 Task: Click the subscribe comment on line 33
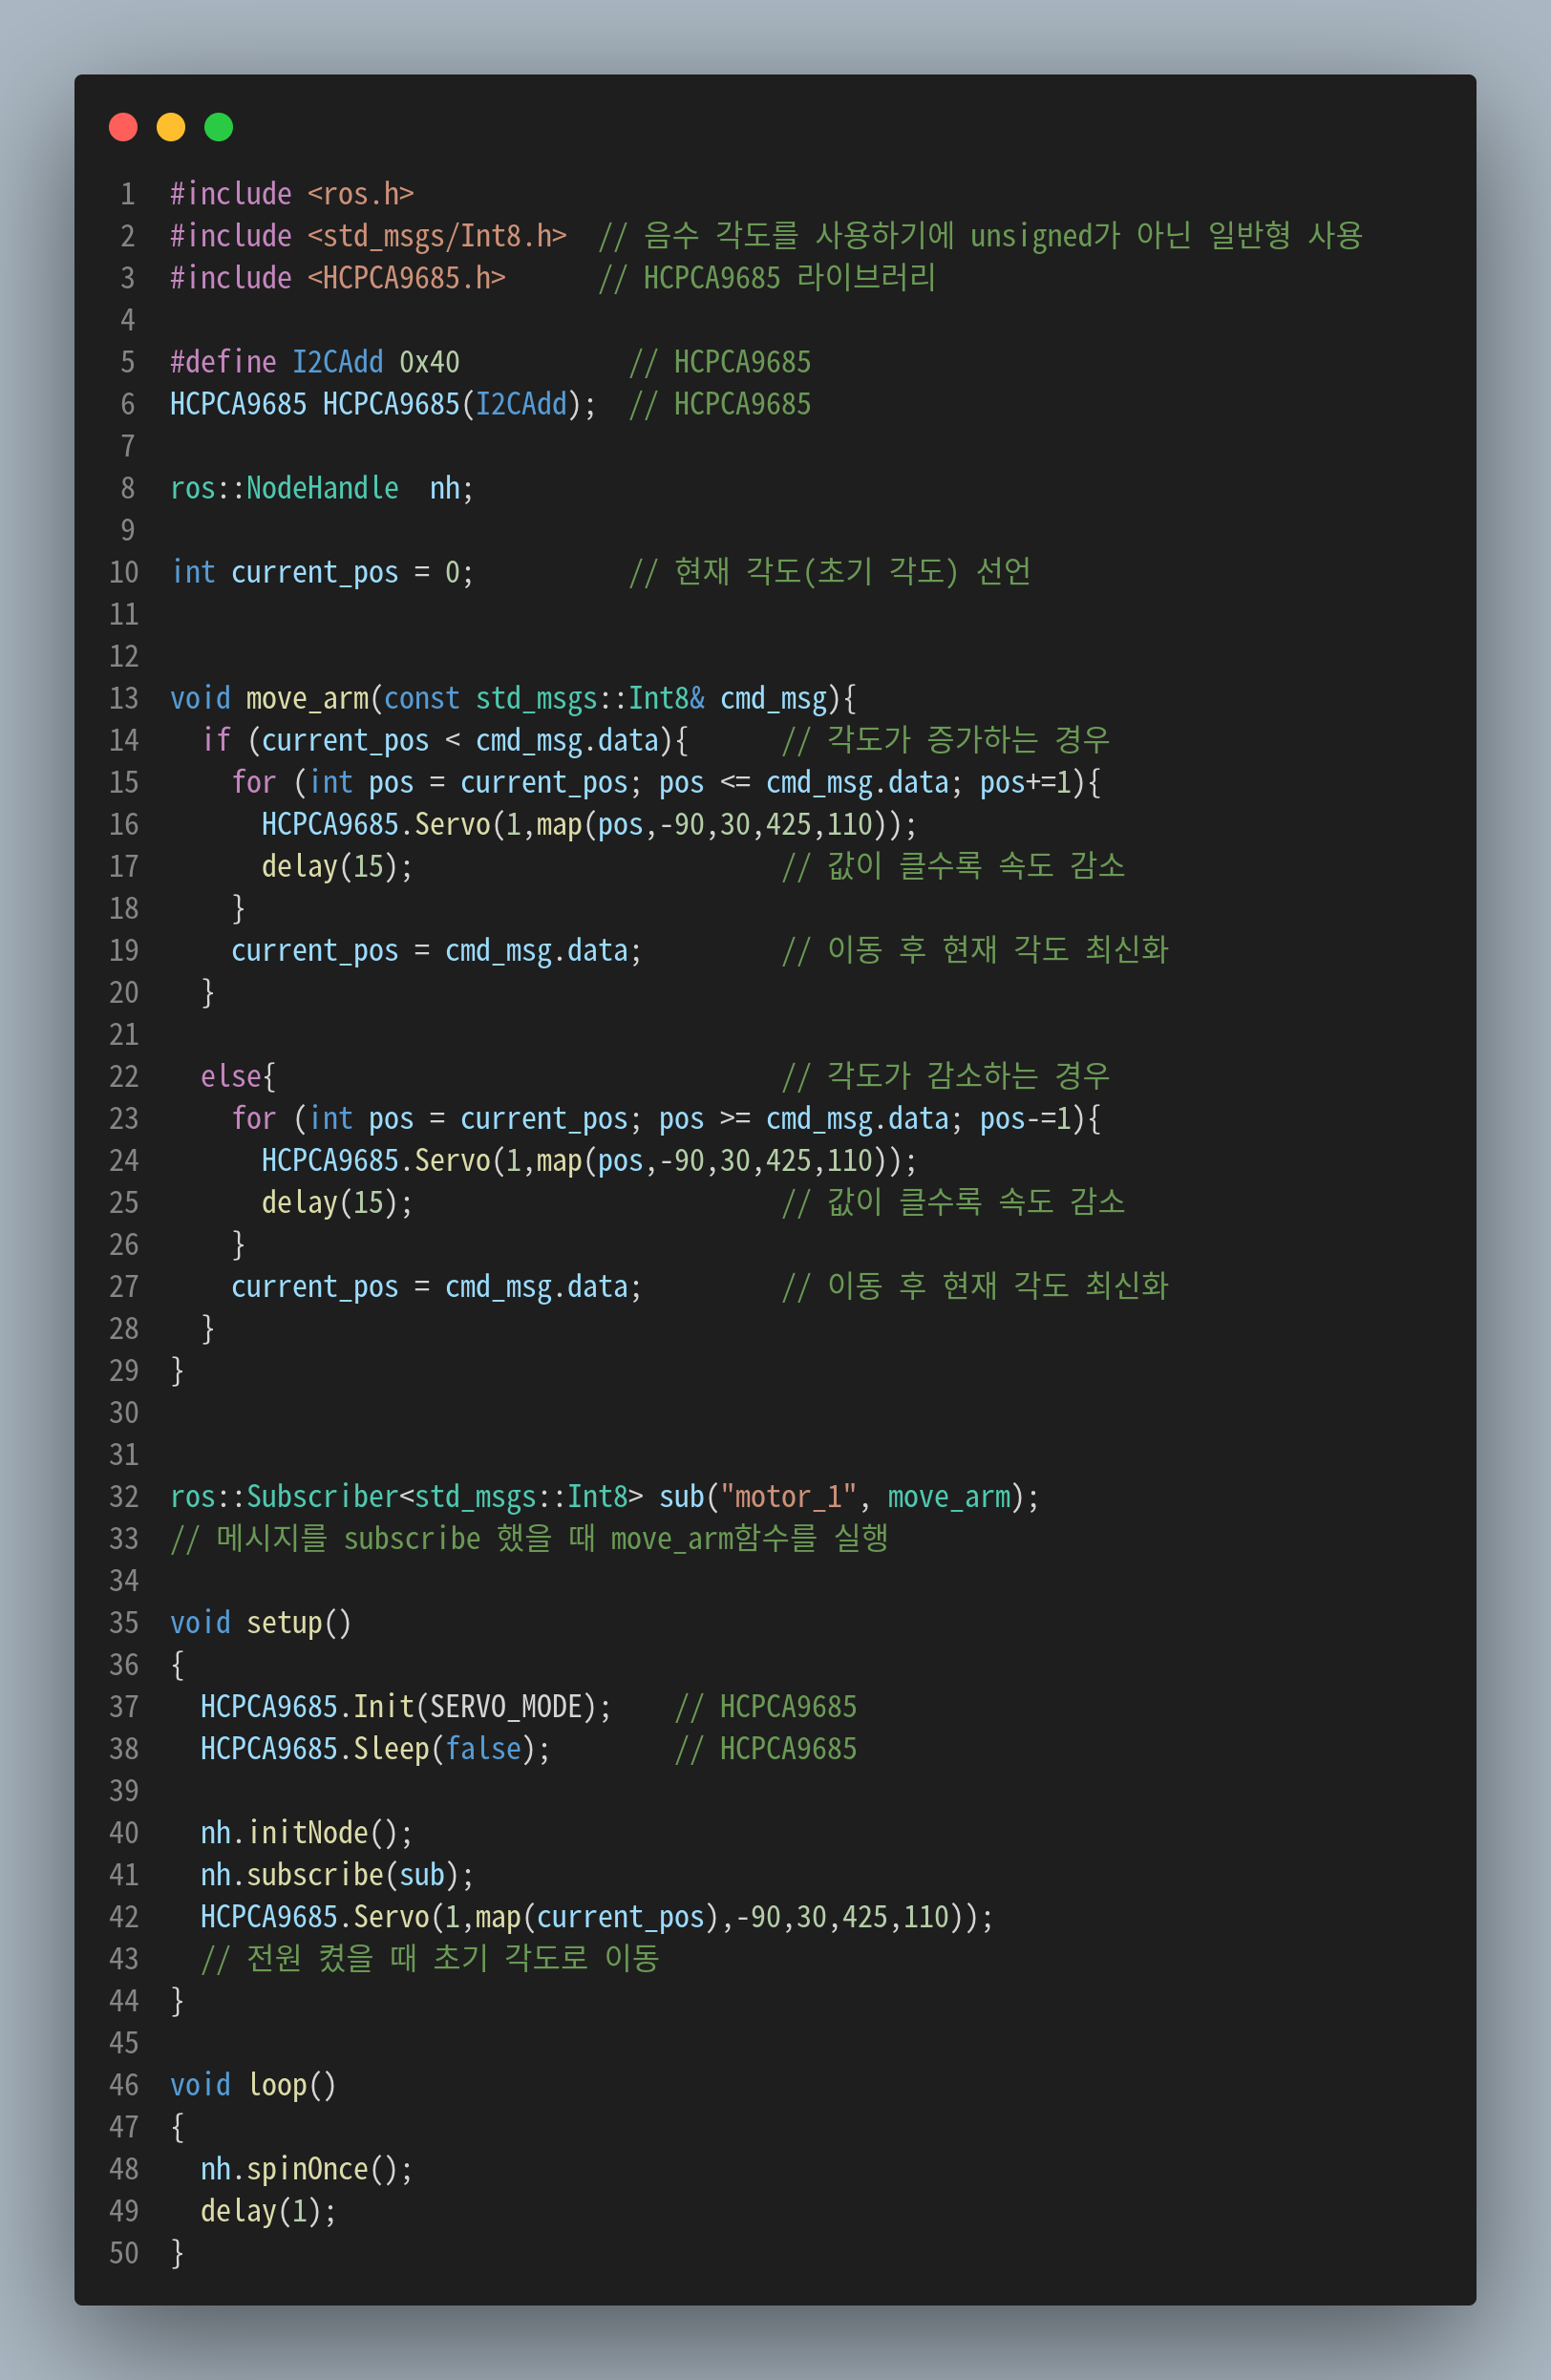pos(529,1538)
